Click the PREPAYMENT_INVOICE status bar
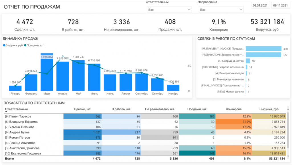Screen dimensions: 292x165 (x=263, y=49)
